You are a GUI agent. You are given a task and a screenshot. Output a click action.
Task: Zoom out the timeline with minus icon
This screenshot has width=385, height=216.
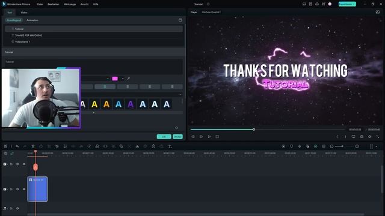tap(331, 146)
